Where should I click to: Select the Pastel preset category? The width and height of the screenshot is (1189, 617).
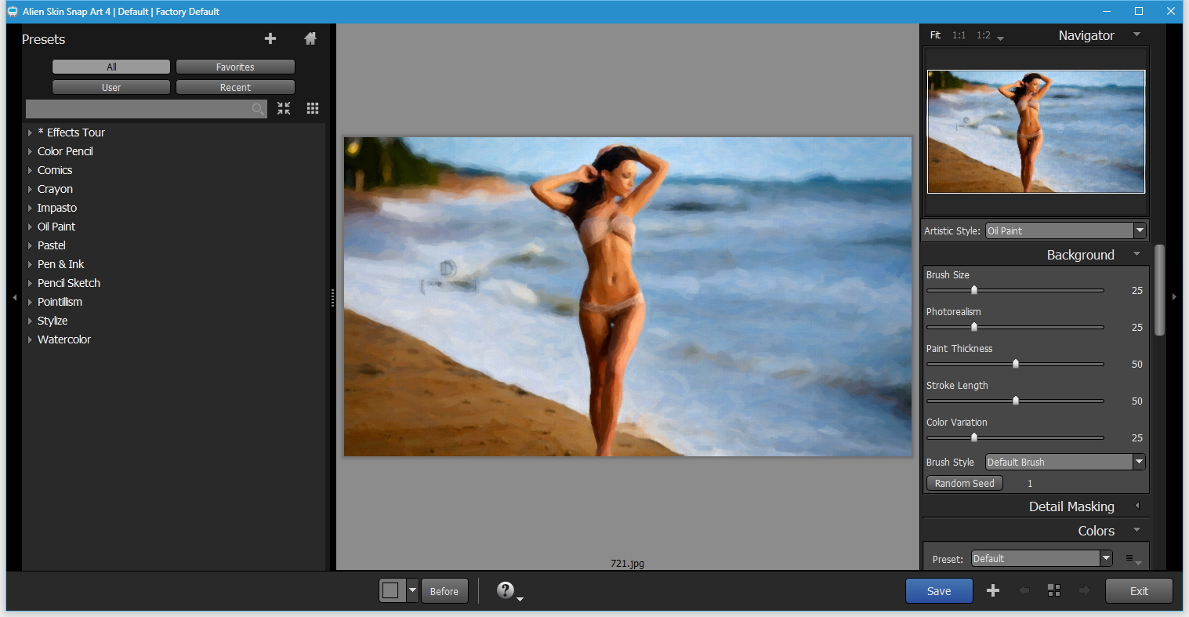[x=52, y=245]
